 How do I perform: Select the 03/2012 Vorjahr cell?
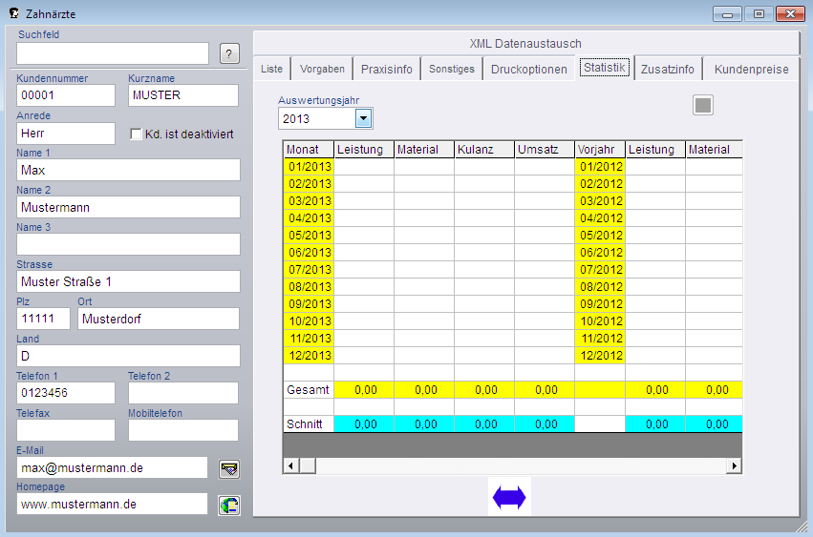pyautogui.click(x=600, y=201)
